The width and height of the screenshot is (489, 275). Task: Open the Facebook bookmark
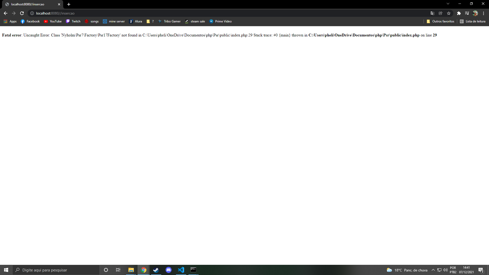(x=30, y=21)
